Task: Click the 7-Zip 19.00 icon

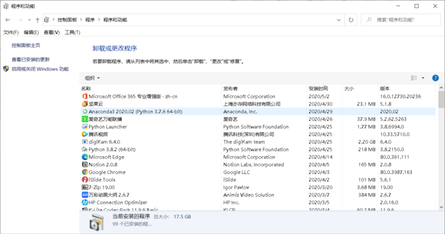Action: pyautogui.click(x=85, y=187)
